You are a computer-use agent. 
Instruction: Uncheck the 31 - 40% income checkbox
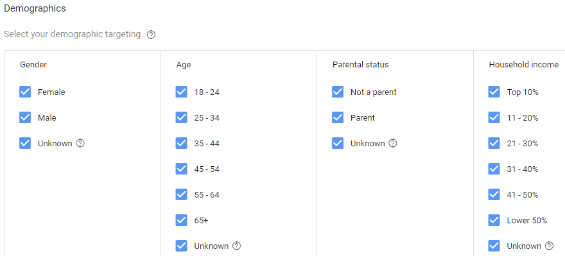[494, 169]
